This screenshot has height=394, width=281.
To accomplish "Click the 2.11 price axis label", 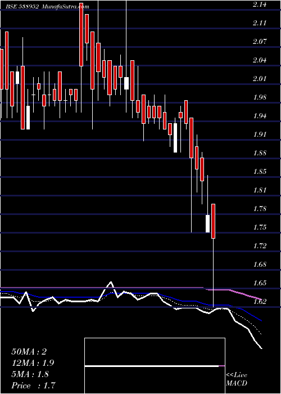I will click(x=260, y=23).
